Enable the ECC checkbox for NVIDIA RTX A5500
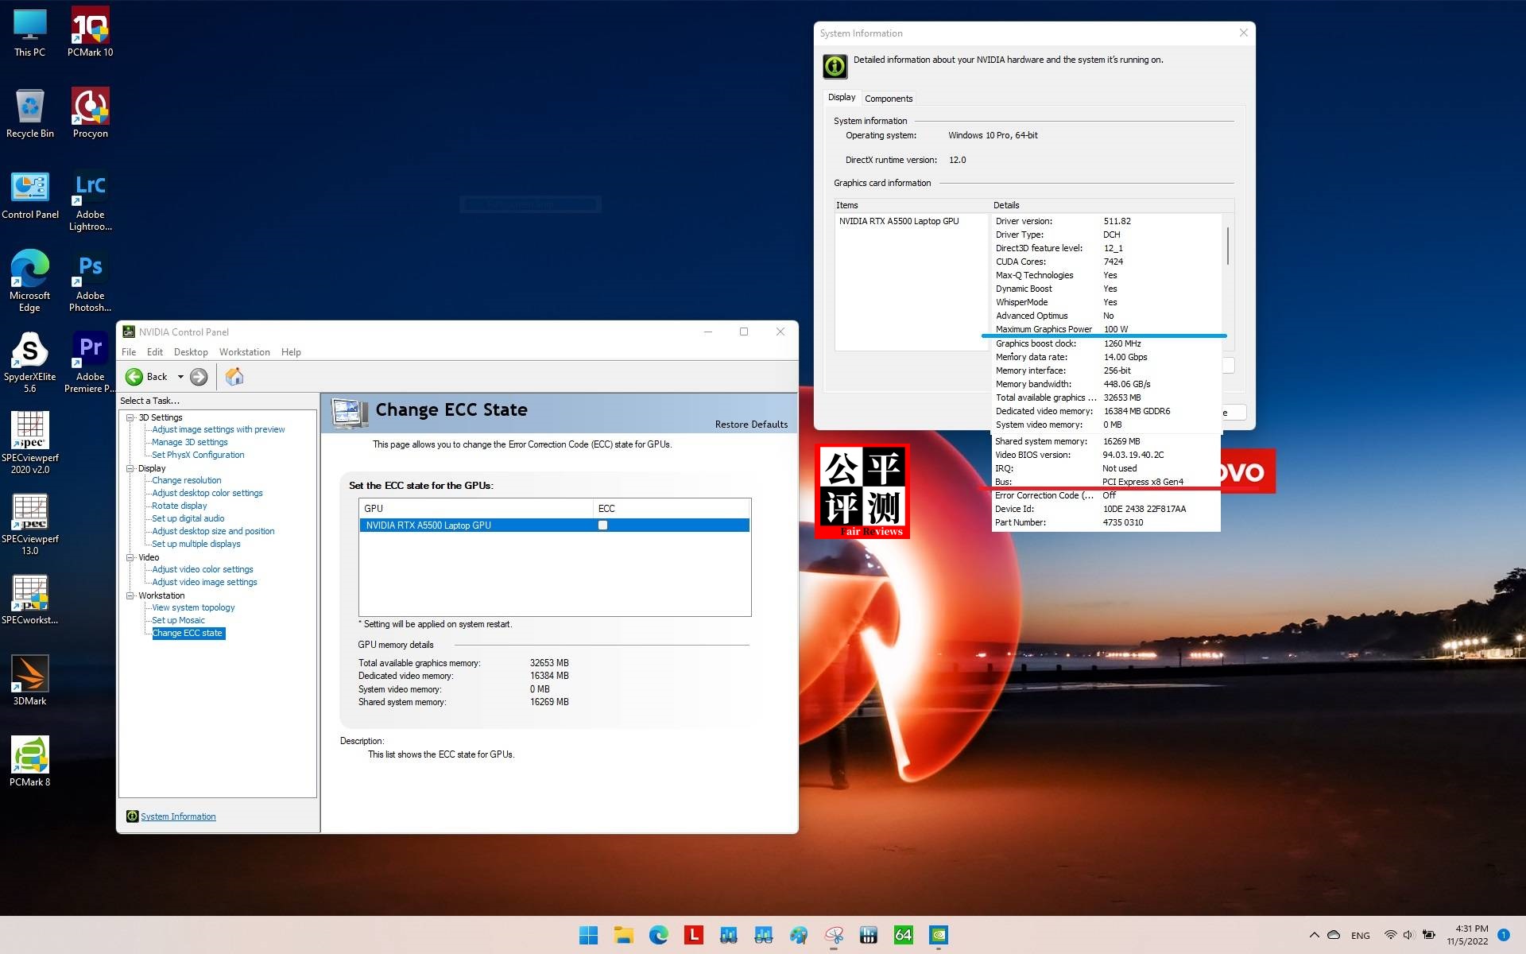 (602, 525)
